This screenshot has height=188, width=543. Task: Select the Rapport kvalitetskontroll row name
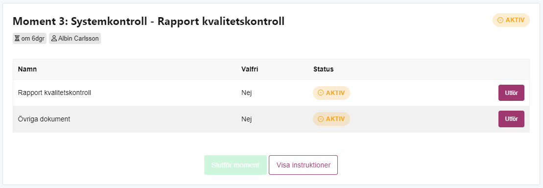point(54,93)
